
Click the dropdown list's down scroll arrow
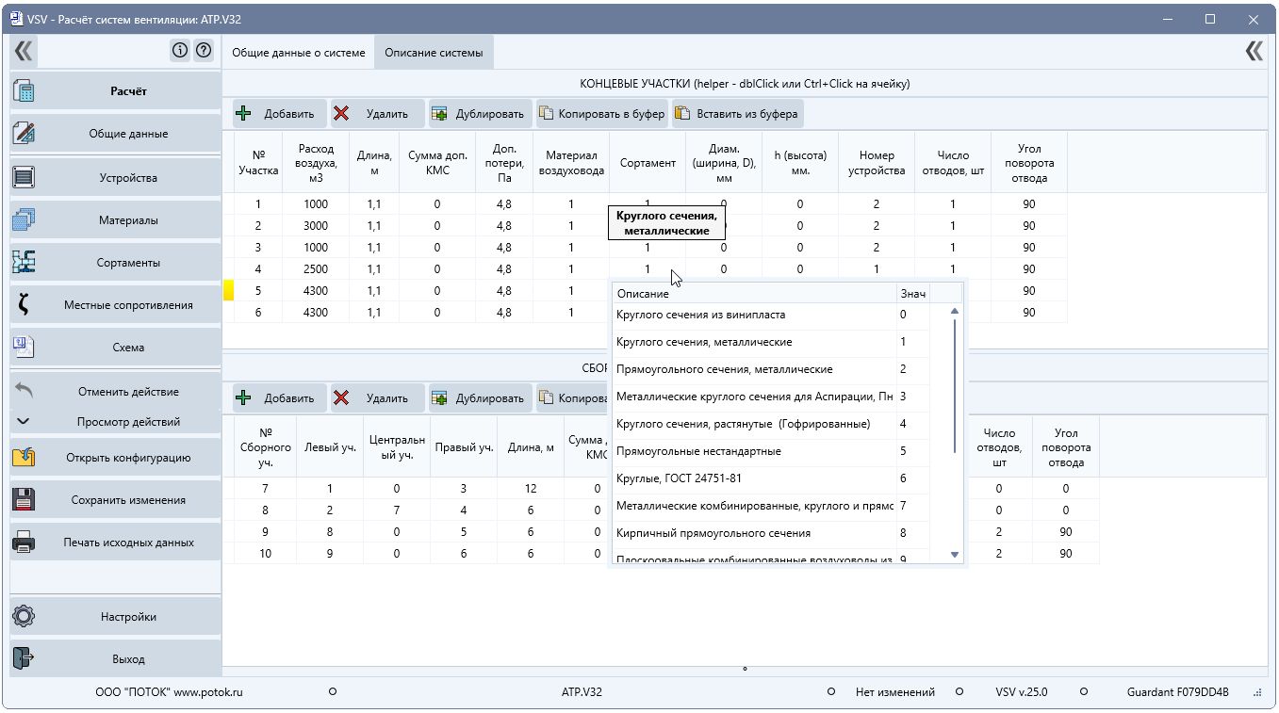[x=955, y=555]
